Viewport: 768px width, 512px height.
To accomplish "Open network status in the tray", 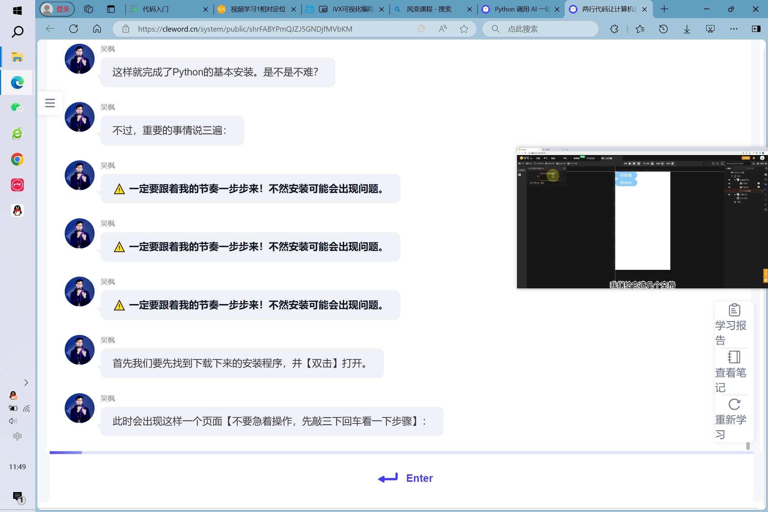I will [27, 409].
